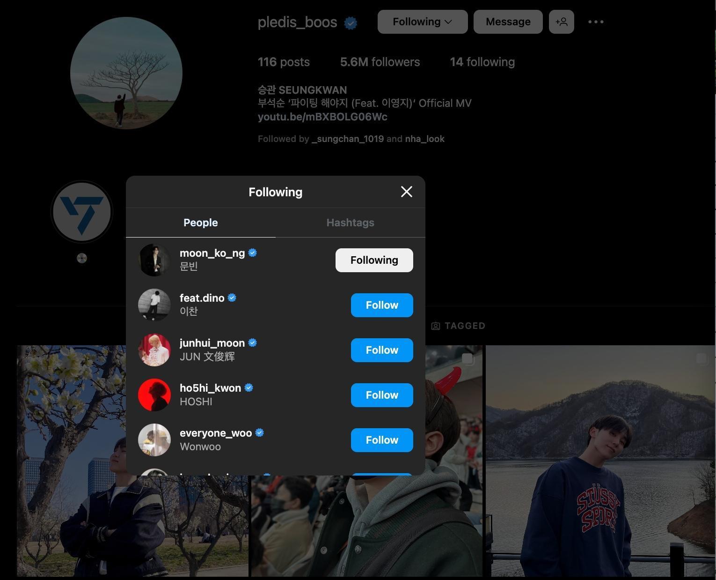Show similar accounts via add-person icon

[x=562, y=22]
